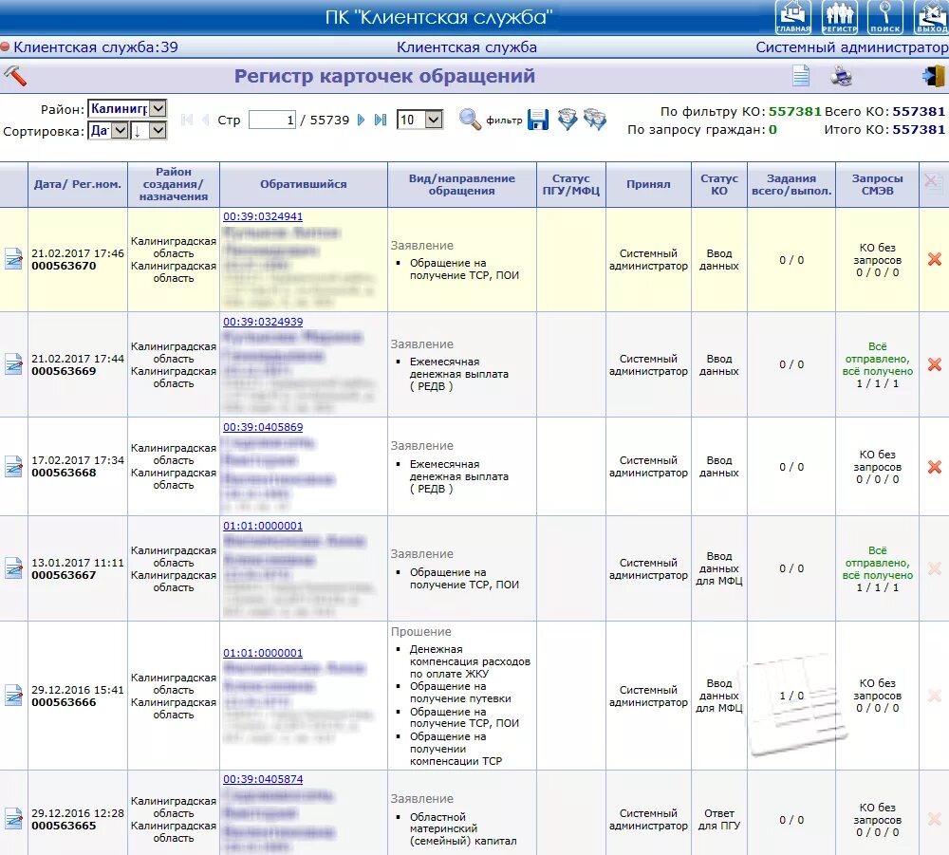Click the Задания всего/выпол. column header
949x855 pixels.
click(x=791, y=184)
